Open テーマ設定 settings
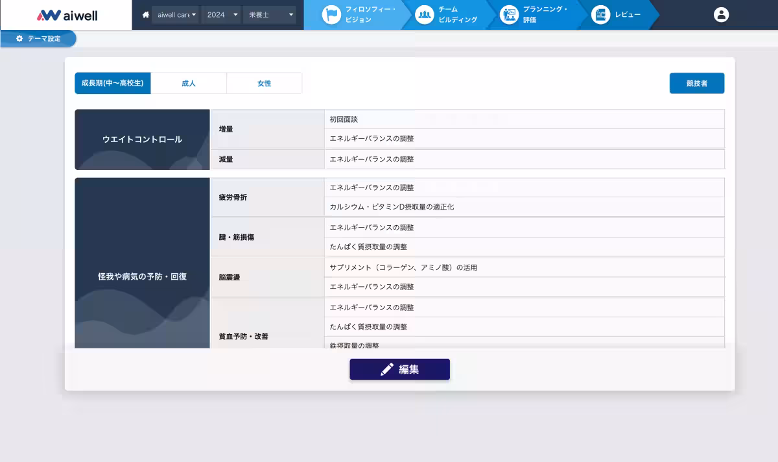This screenshot has width=778, height=462. (x=39, y=38)
